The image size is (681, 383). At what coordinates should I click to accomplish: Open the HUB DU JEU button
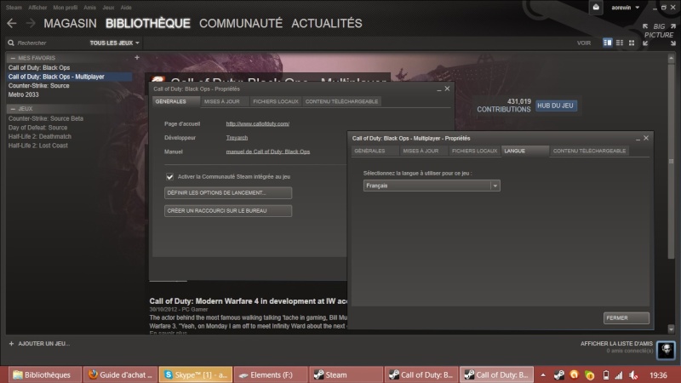pos(556,106)
